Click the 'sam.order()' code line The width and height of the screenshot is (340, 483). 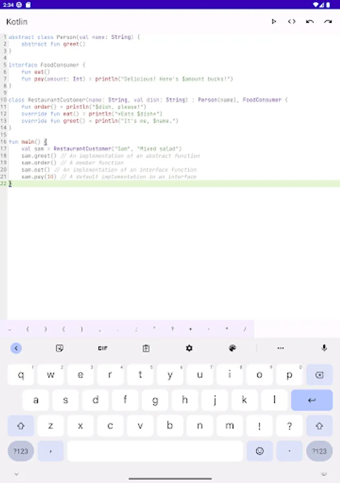click(73, 163)
